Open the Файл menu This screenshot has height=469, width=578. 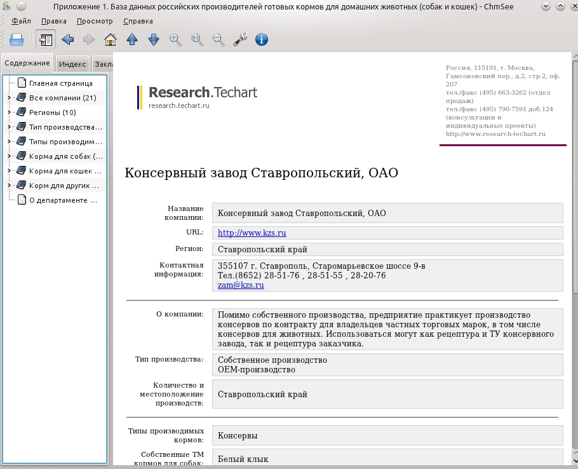(21, 21)
